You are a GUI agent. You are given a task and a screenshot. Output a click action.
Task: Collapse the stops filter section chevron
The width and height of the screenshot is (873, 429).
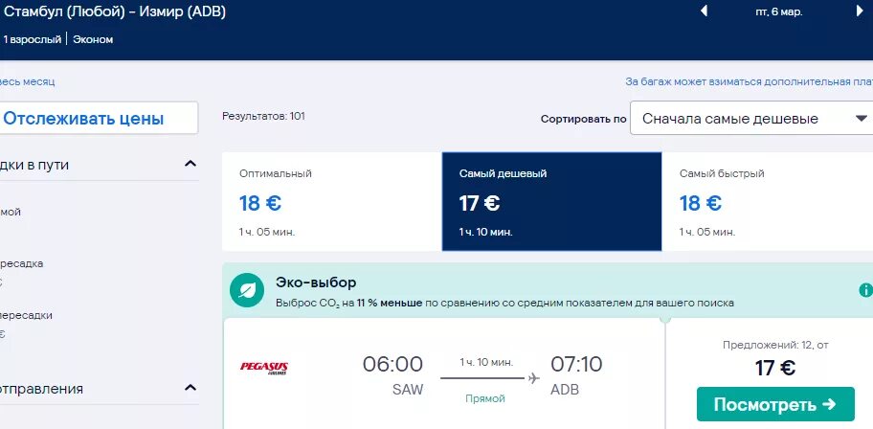(190, 164)
